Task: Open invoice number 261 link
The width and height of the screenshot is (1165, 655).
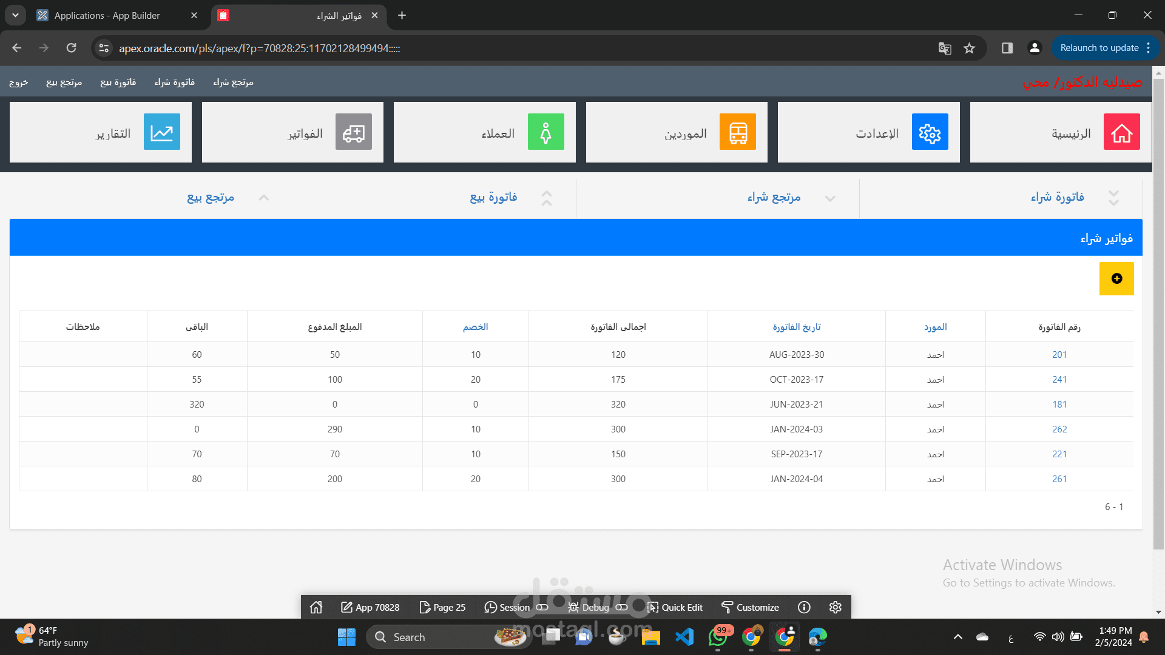Action: 1059,479
